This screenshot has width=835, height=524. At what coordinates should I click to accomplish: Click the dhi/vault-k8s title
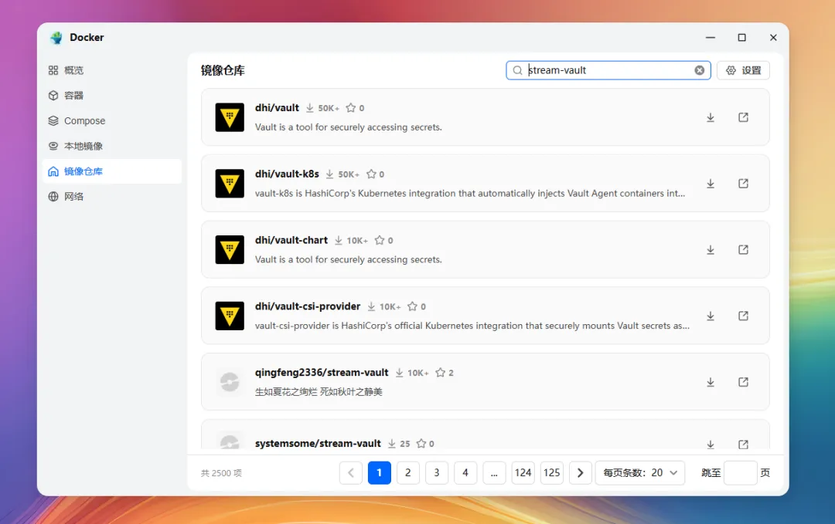tap(287, 174)
